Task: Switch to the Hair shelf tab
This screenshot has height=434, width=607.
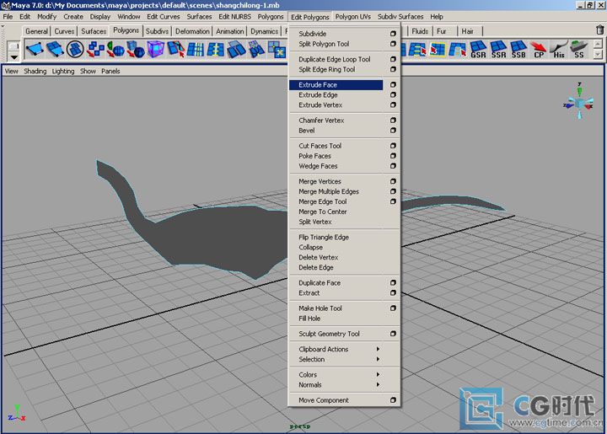Action: coord(467,31)
